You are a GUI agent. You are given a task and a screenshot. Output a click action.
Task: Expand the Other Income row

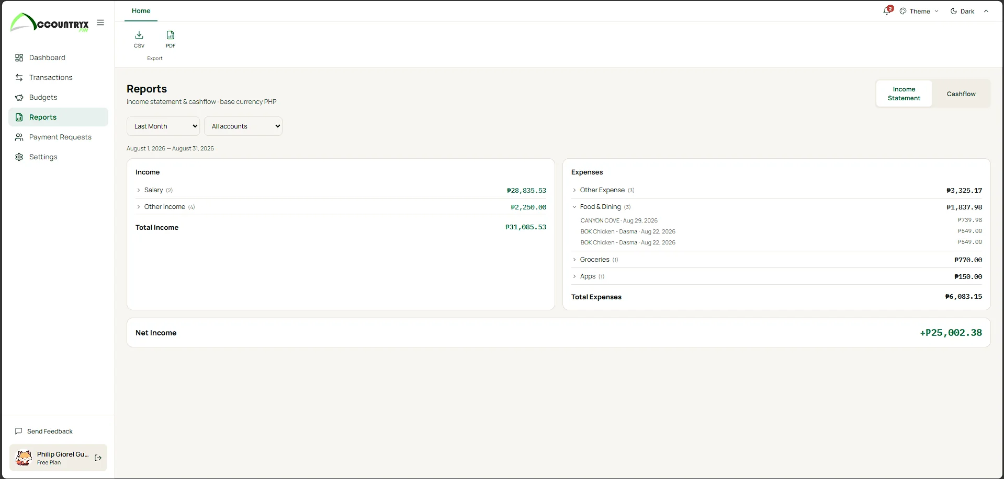tap(341, 207)
